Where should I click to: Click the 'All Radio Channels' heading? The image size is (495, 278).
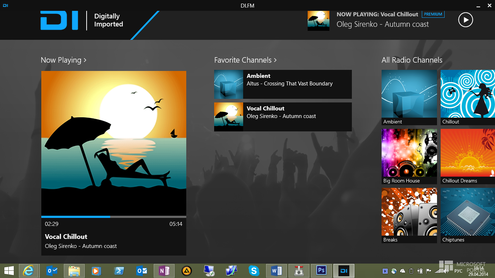pos(412,60)
